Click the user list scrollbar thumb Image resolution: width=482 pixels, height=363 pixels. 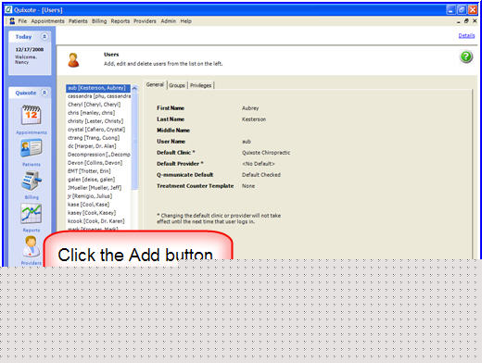point(134,141)
